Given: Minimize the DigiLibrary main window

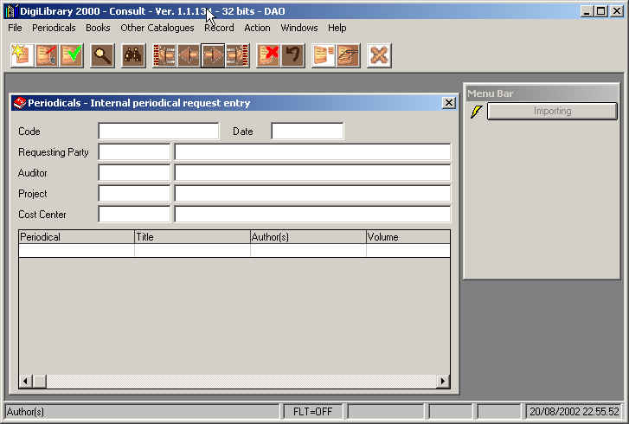Looking at the screenshot, I should (x=587, y=11).
